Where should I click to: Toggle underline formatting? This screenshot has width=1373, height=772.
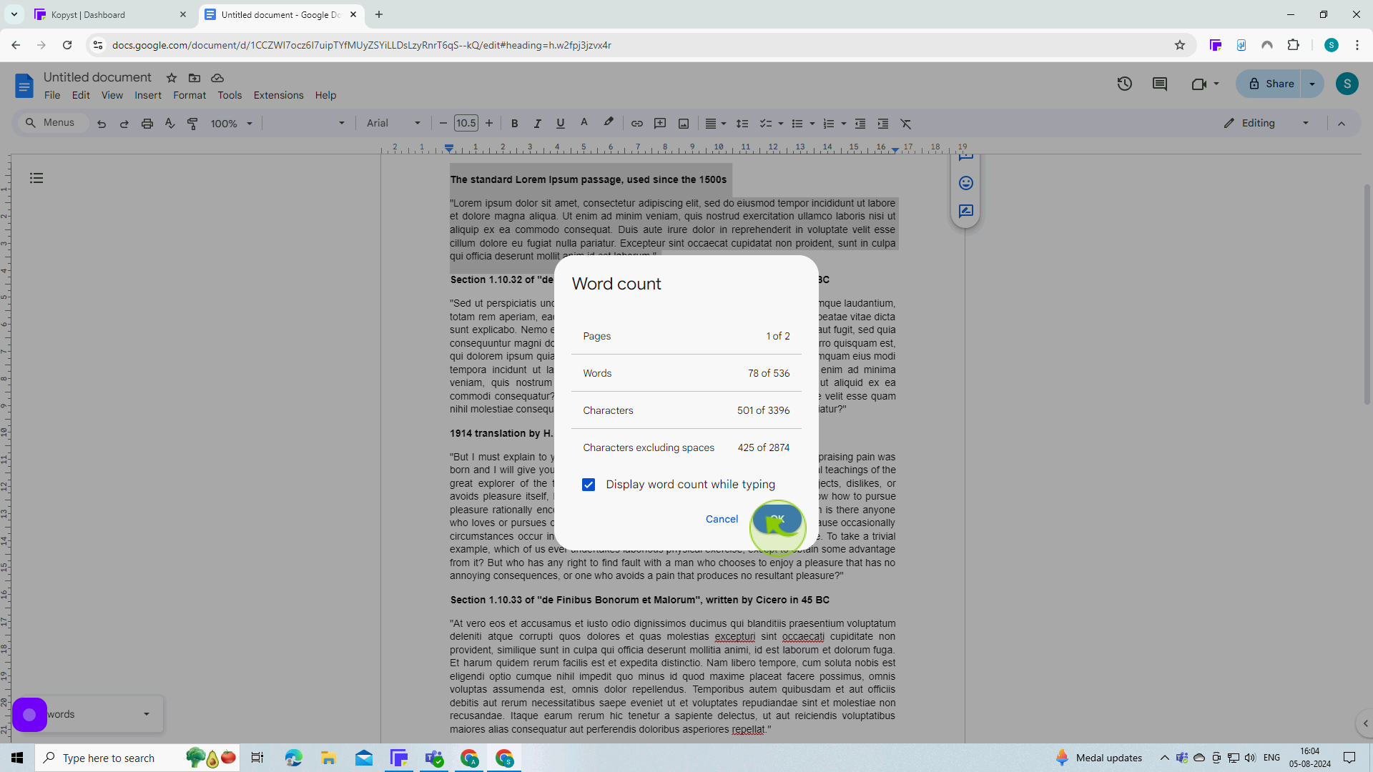click(x=561, y=124)
